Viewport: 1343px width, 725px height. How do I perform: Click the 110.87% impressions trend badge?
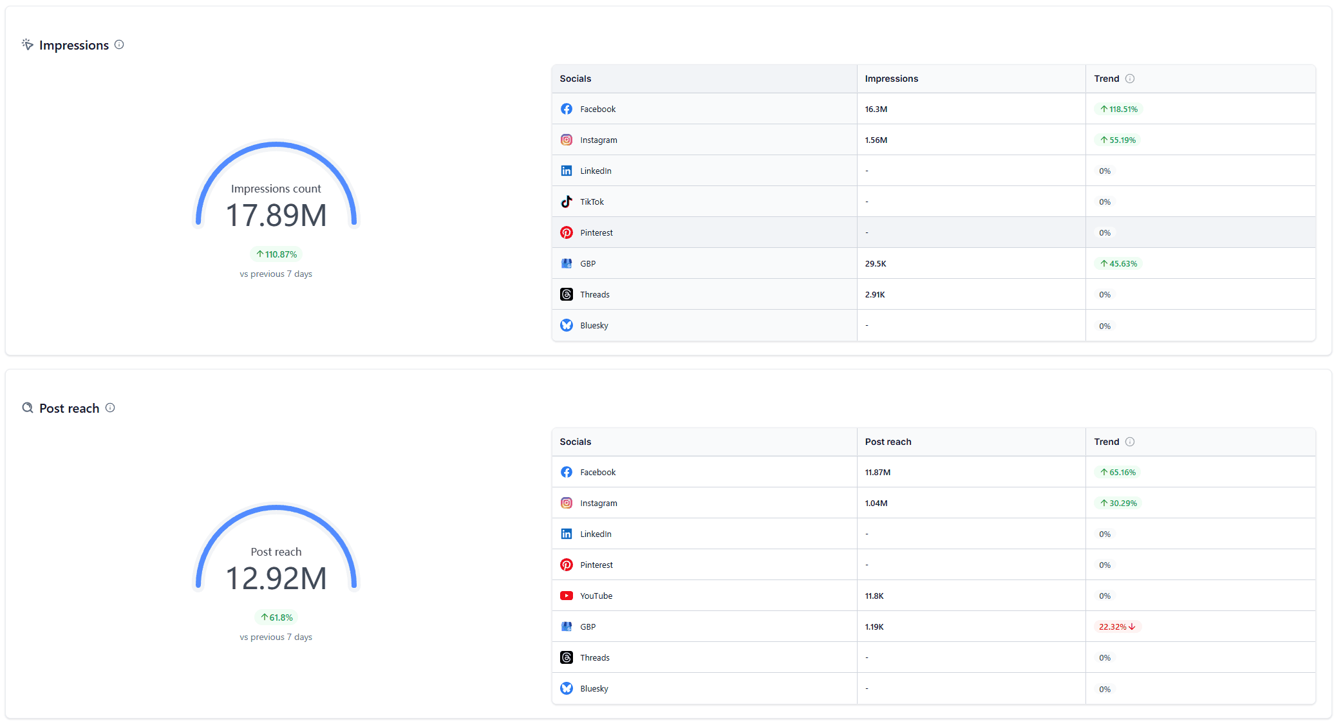pyautogui.click(x=276, y=254)
